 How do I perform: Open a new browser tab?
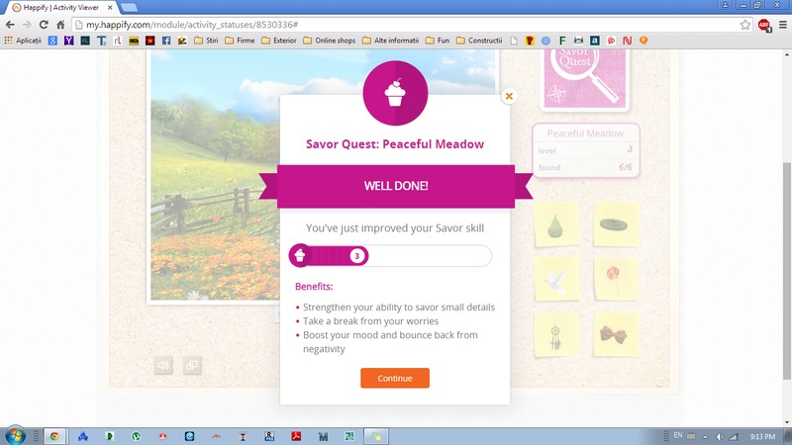129,8
